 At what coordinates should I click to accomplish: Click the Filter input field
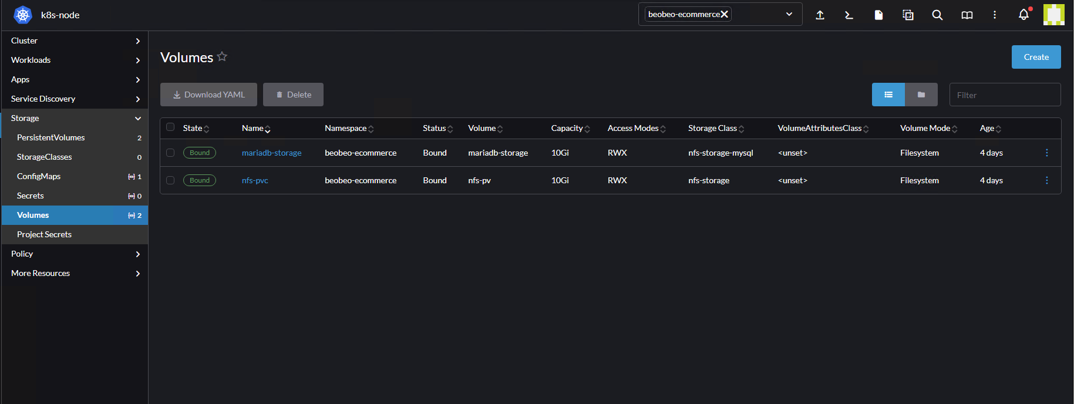(x=1005, y=95)
